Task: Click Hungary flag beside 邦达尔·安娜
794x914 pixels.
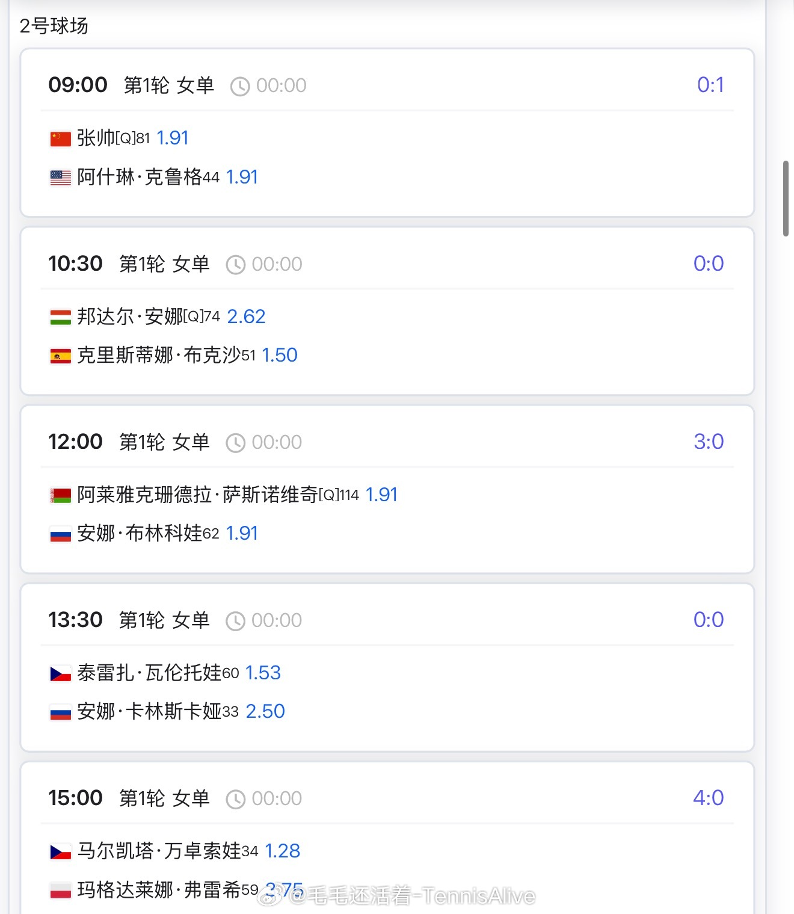Action: [x=60, y=317]
